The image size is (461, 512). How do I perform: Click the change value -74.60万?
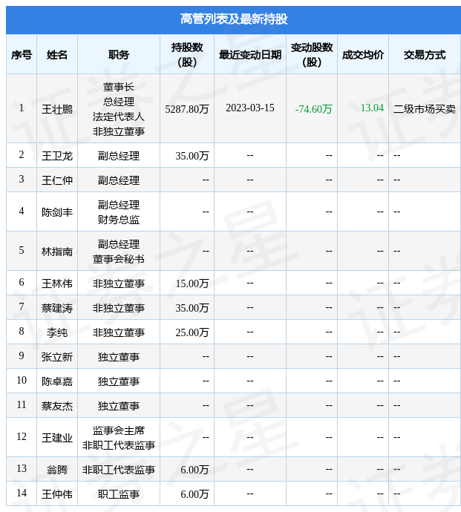313,109
